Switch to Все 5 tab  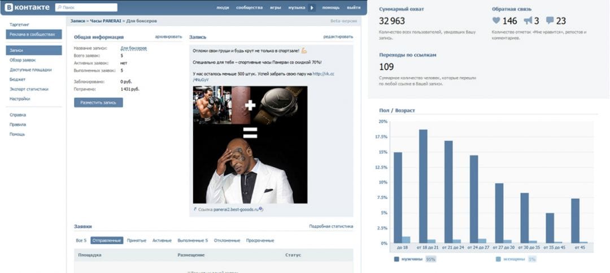tap(81, 241)
